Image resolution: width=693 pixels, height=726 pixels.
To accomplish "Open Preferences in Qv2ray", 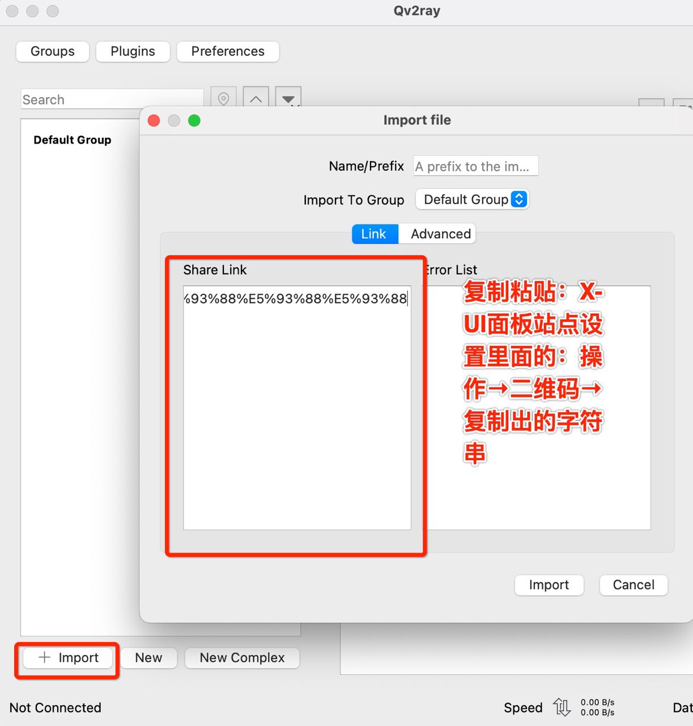I will pos(228,52).
